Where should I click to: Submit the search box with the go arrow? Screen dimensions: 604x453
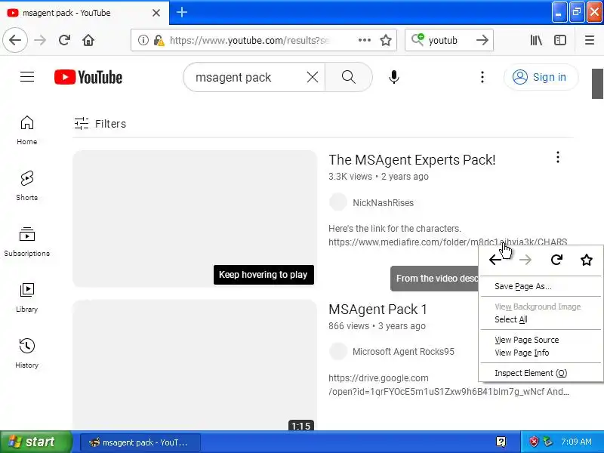point(482,40)
